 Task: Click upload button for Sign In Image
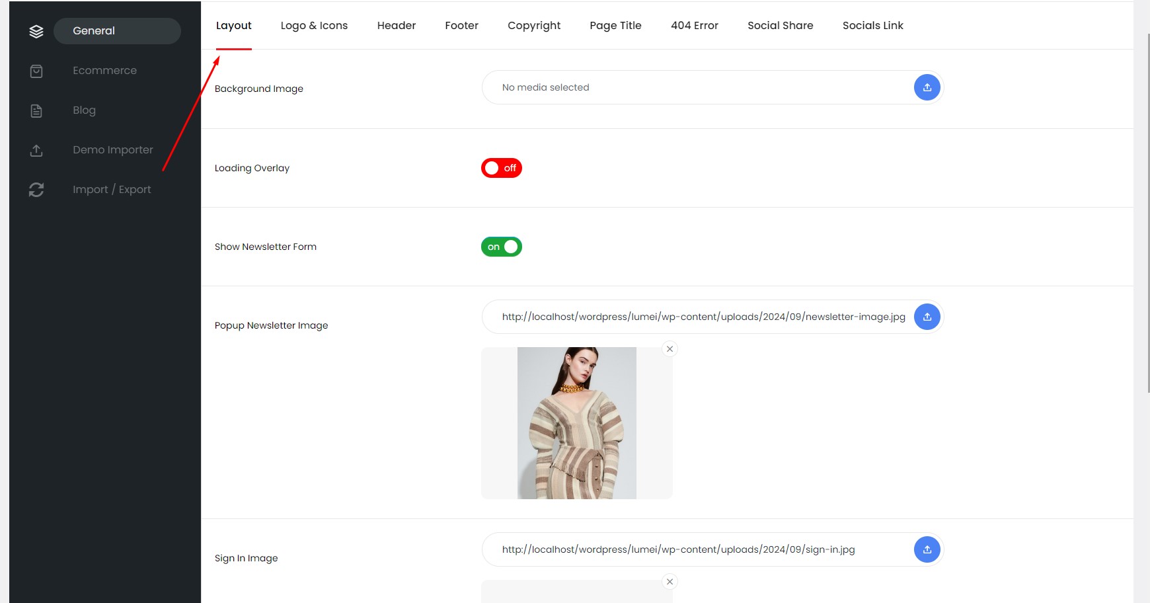[927, 549]
